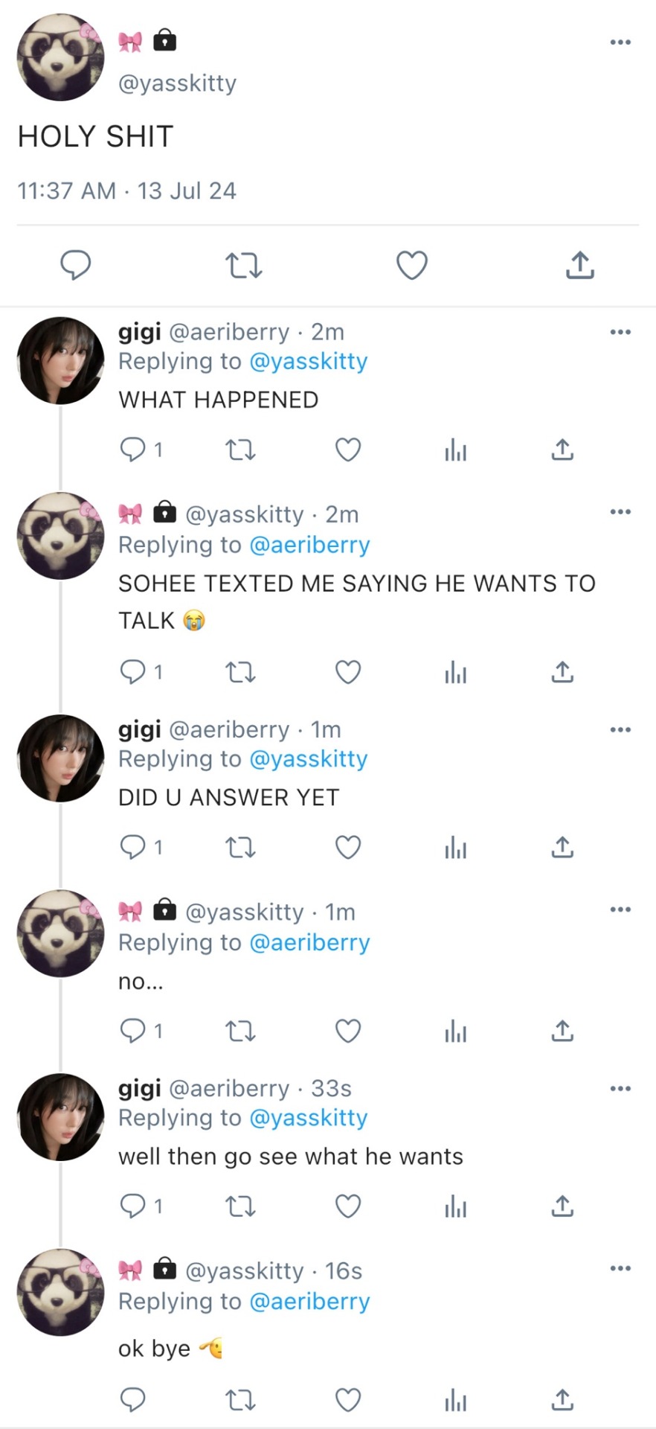Open @aeriberry mention in ok bye reply

click(x=309, y=1301)
